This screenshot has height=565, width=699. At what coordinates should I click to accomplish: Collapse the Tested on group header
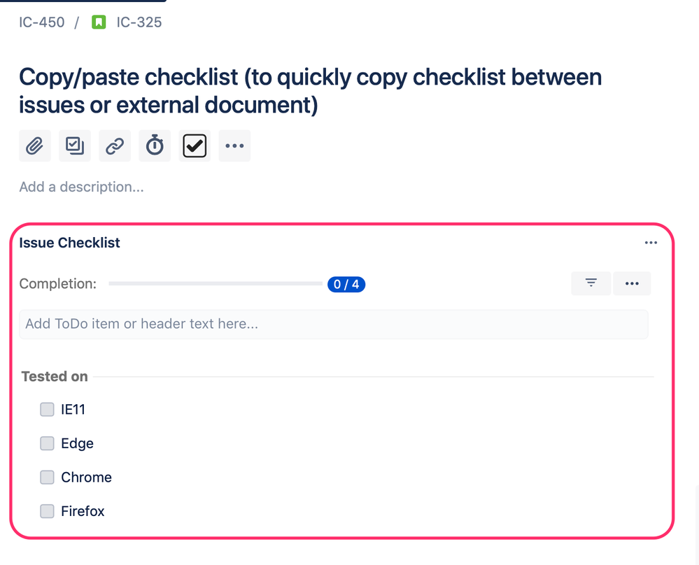pyautogui.click(x=54, y=376)
